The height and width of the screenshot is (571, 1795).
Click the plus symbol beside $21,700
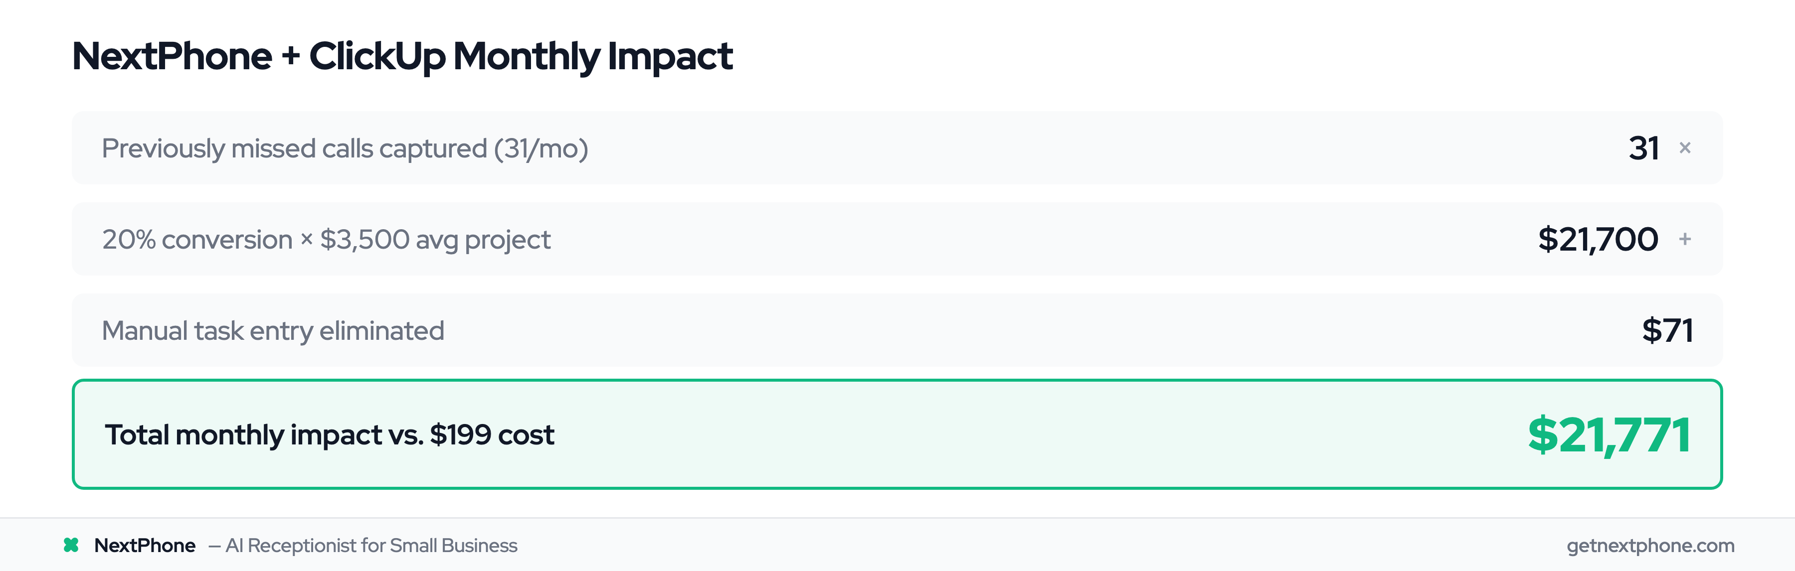point(1685,240)
